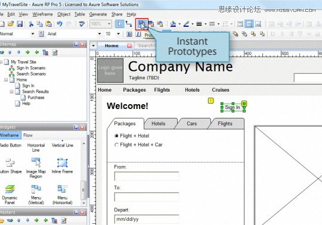Click the line width icon
The height and width of the screenshot is (225, 322).
pos(199,24)
